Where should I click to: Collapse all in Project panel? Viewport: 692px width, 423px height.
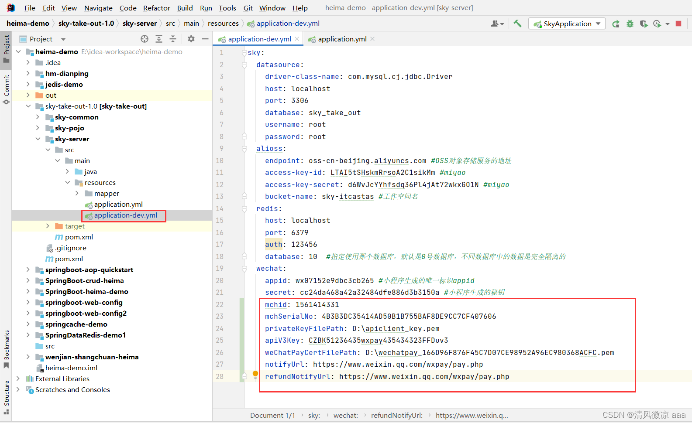173,39
